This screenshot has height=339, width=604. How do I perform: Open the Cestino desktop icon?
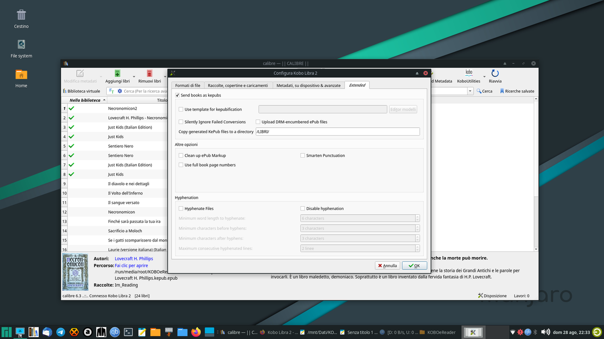tap(21, 19)
